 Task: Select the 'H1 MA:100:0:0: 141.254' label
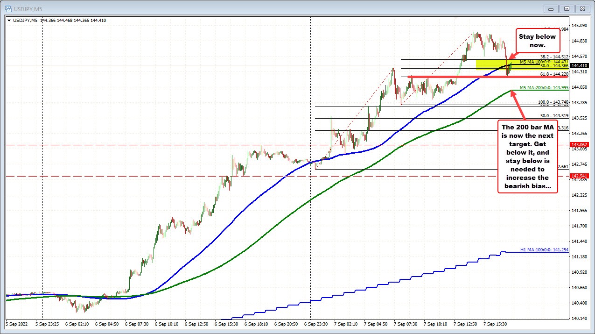coord(544,250)
